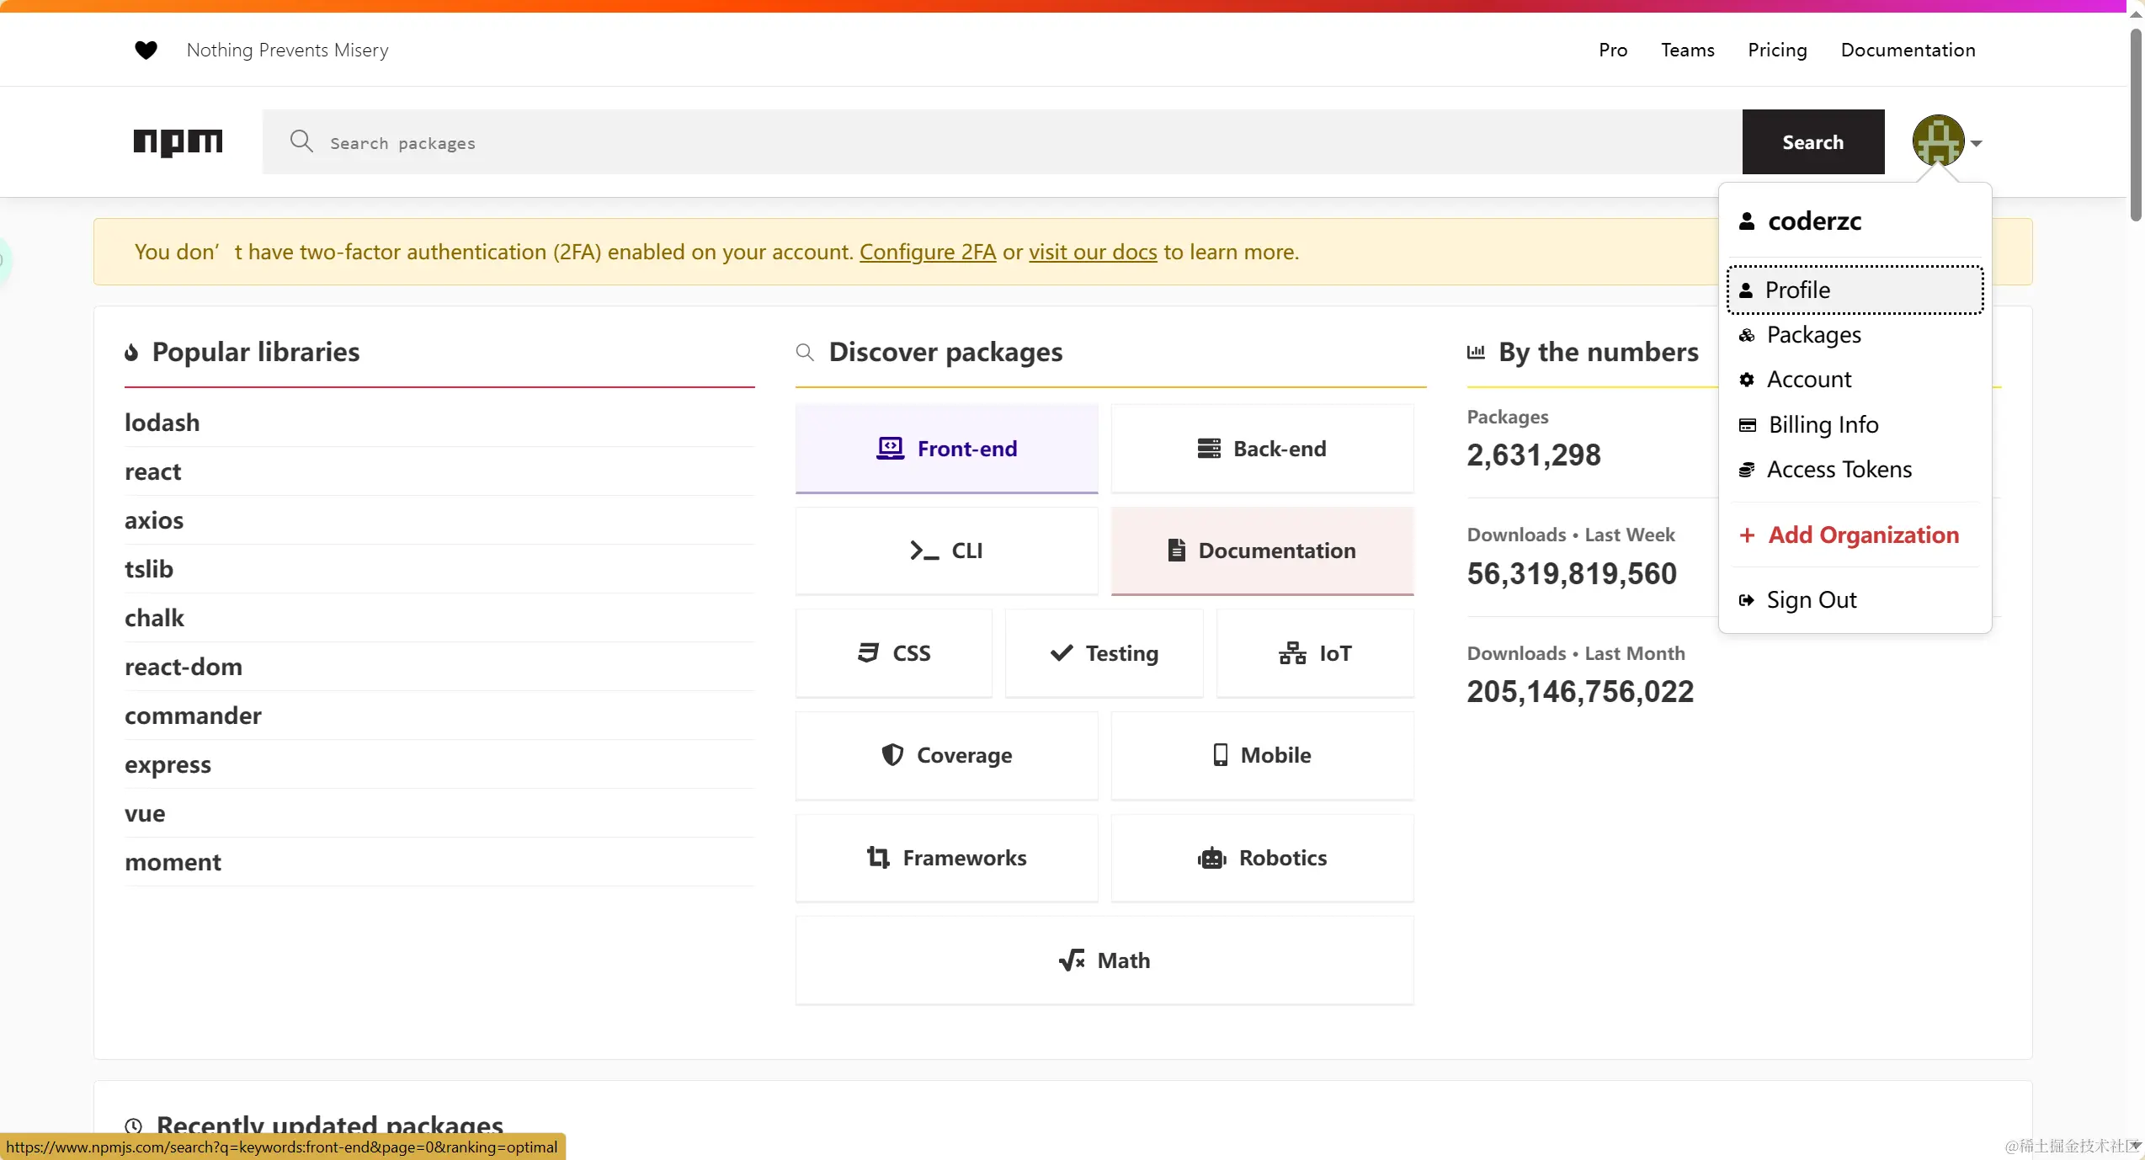Click the search magnifier icon
Image resolution: width=2145 pixels, height=1160 pixels.
click(301, 141)
